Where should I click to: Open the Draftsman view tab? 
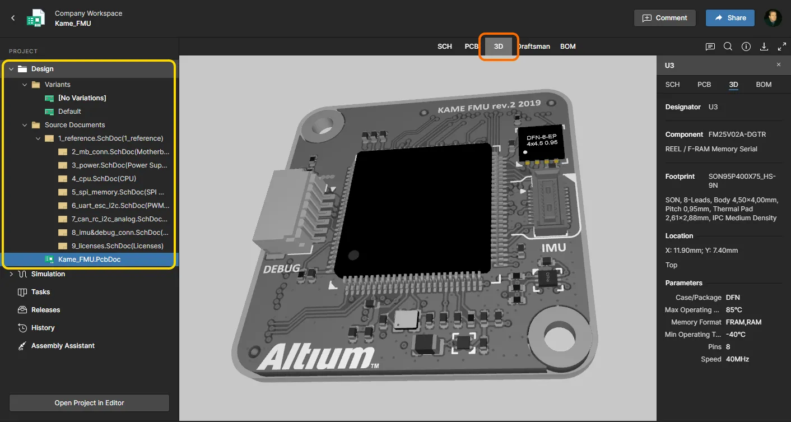coord(534,47)
